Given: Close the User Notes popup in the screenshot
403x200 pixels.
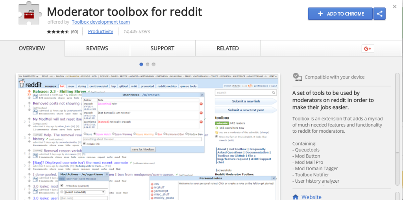Looking at the screenshot, I should [202, 95].
